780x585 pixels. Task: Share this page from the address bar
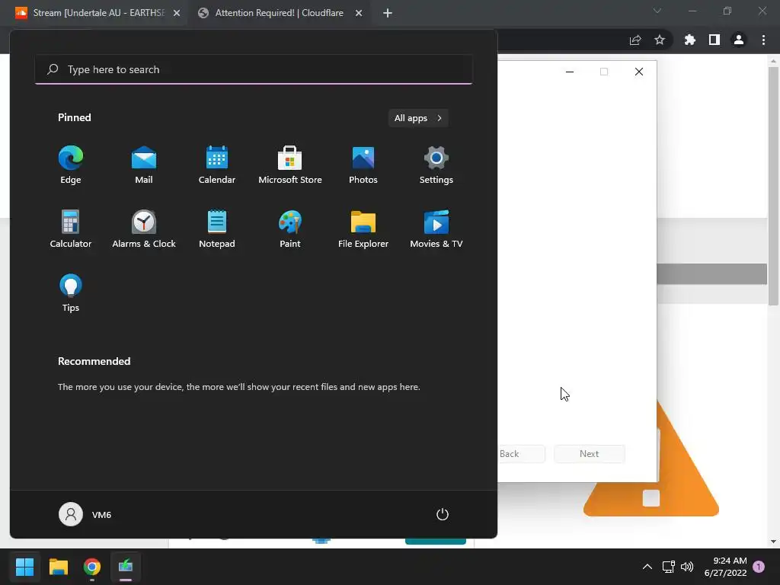tap(635, 40)
